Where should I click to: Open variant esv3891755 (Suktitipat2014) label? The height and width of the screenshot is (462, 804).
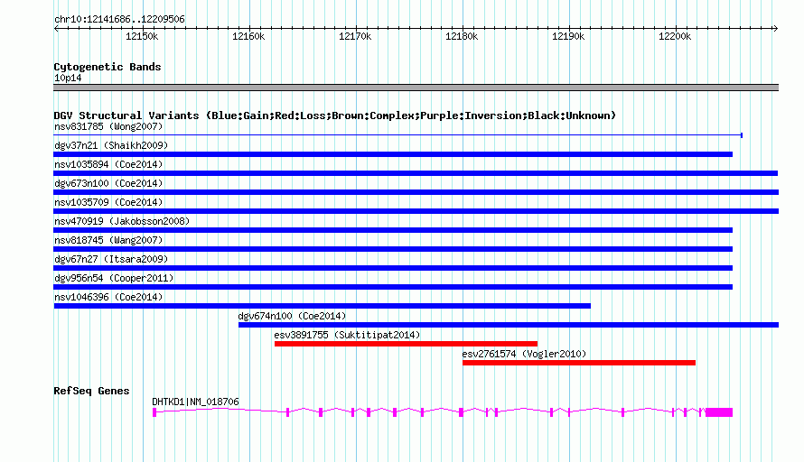click(347, 335)
